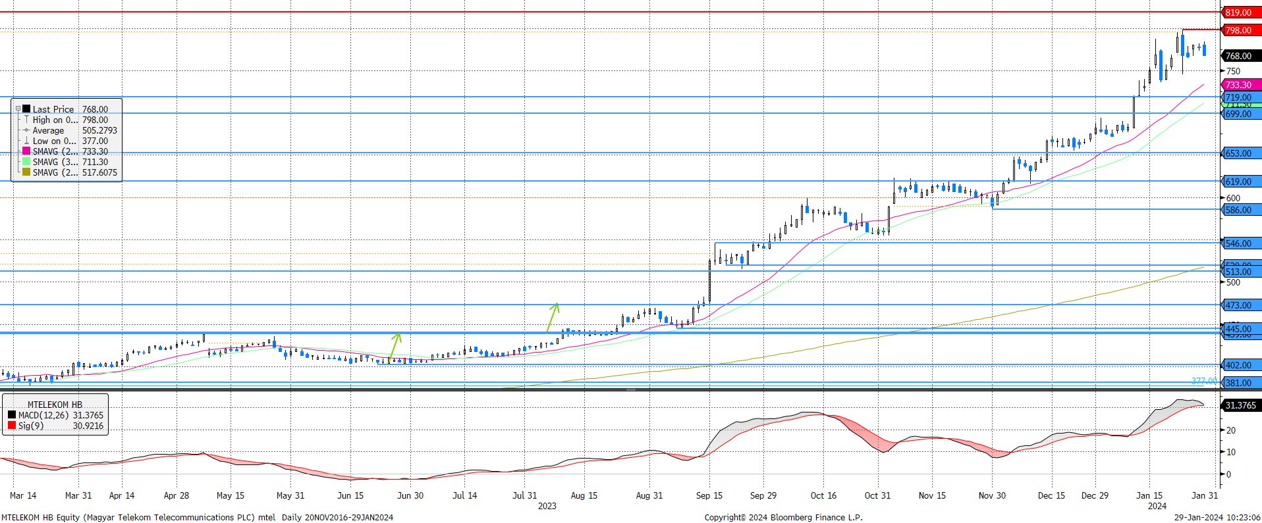This screenshot has width=1262, height=523.
Task: Click the High marker icon in legend
Action: [26, 120]
